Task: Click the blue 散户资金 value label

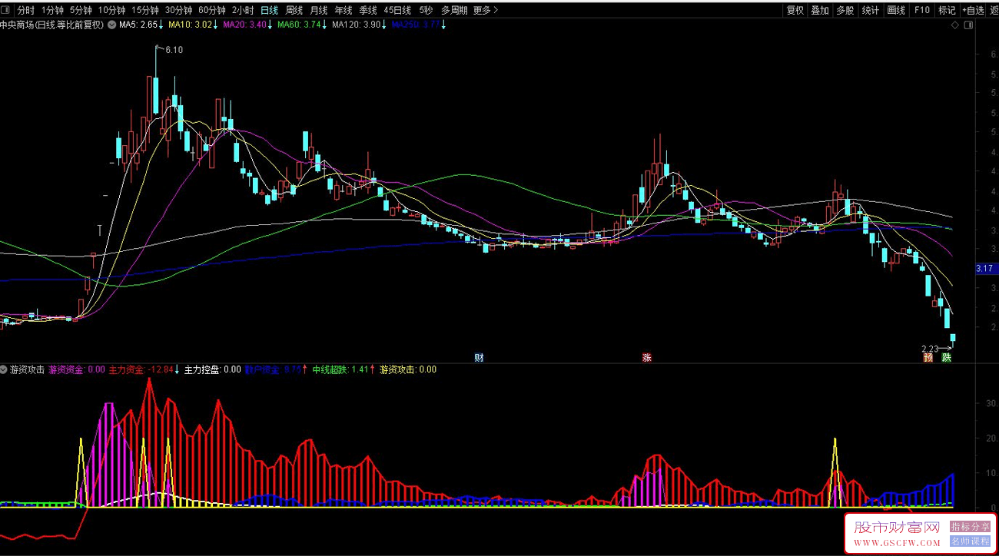Action: point(273,369)
